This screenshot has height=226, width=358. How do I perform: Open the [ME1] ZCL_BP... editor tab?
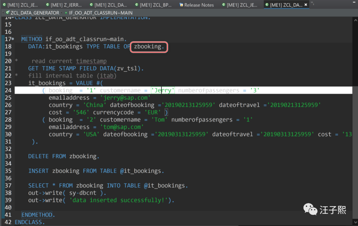click(153, 5)
